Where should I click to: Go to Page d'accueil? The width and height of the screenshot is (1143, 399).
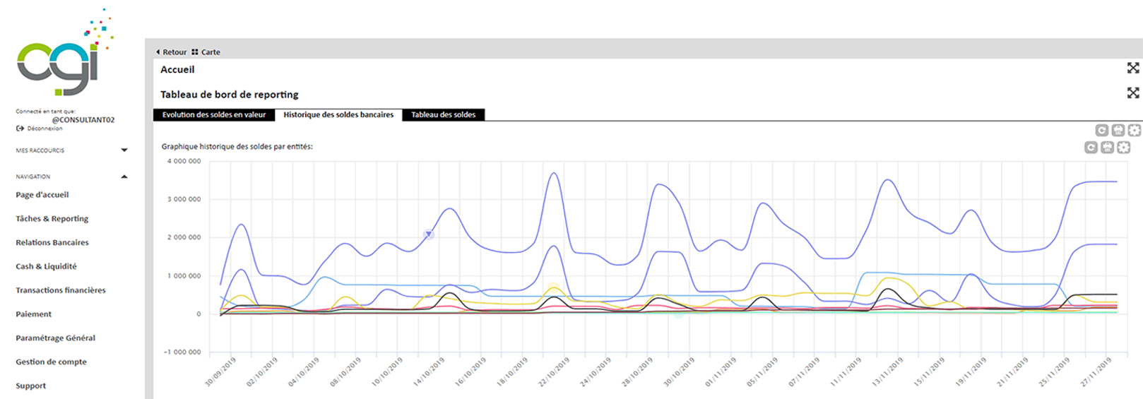point(42,195)
